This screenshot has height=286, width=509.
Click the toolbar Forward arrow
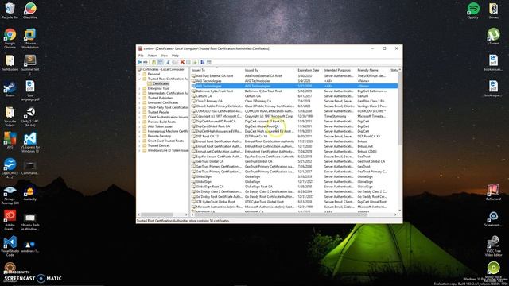point(146,62)
